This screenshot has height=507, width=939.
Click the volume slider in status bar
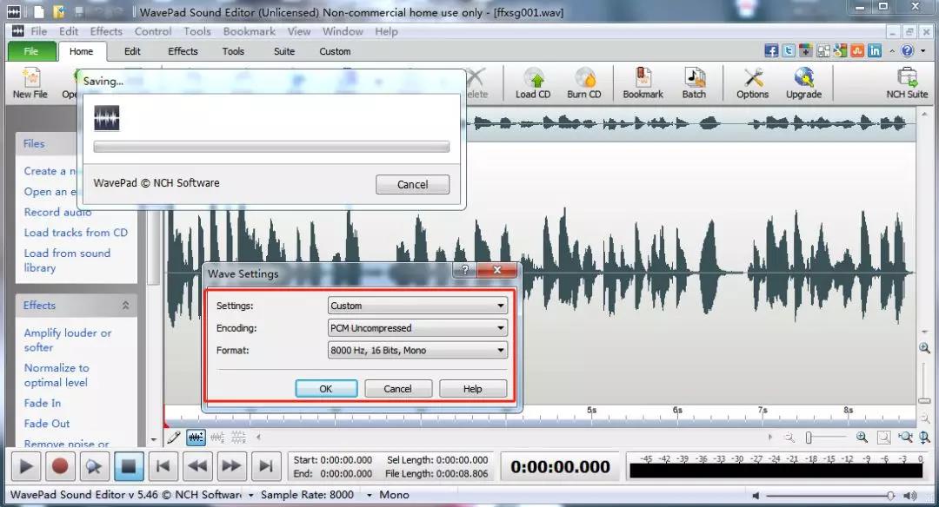[831, 495]
